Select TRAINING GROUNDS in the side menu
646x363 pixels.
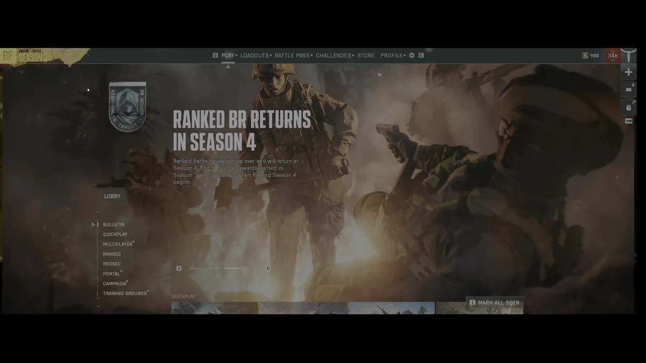[x=125, y=293]
